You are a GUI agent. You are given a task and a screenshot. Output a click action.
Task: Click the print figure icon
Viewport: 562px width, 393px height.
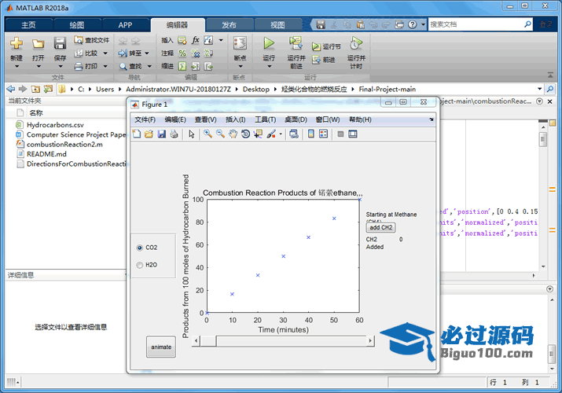coord(174,134)
